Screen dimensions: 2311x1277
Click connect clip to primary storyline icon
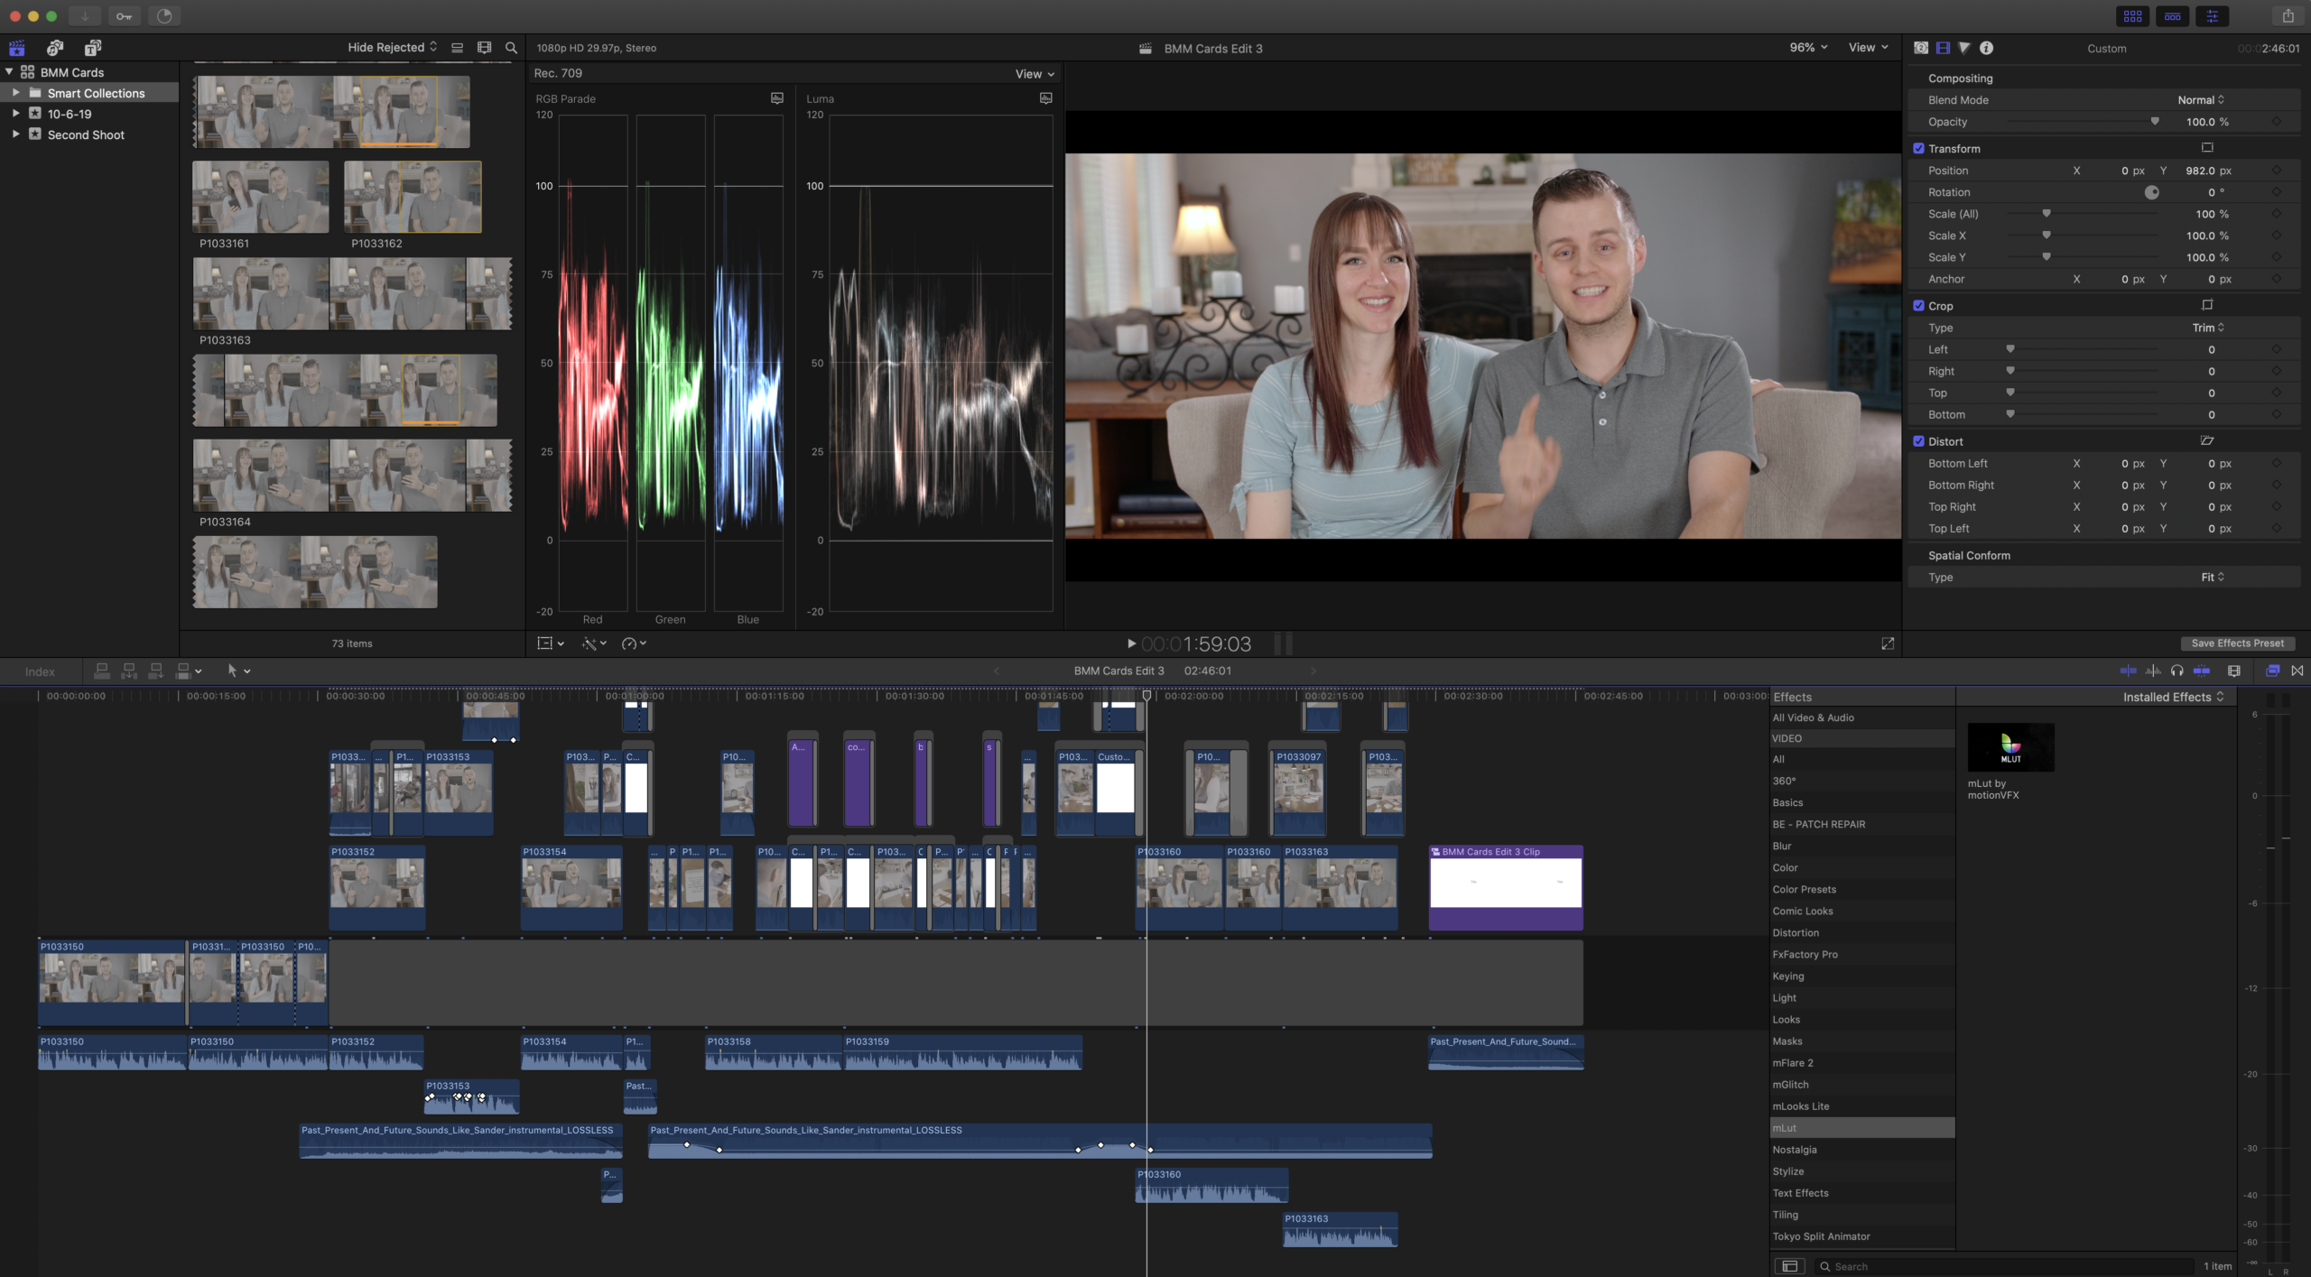[x=102, y=671]
